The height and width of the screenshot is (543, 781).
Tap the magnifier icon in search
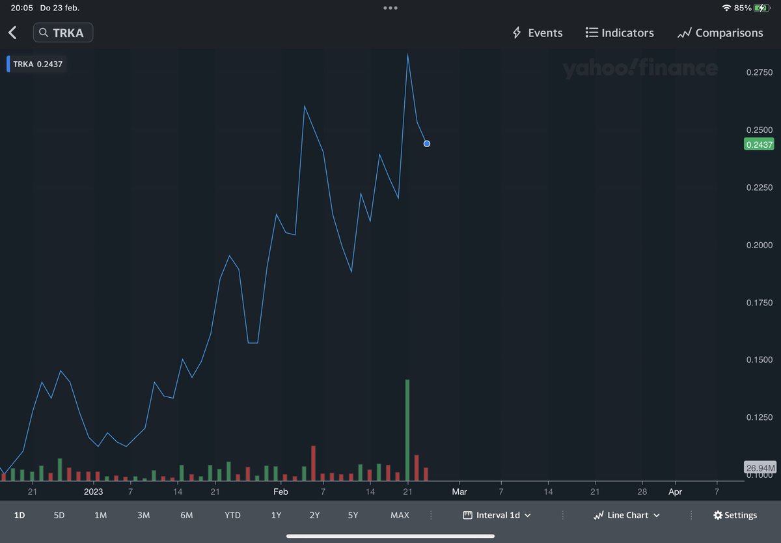pyautogui.click(x=44, y=33)
